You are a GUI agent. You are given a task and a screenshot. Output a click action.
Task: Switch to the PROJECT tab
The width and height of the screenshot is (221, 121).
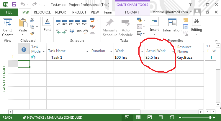79,12
